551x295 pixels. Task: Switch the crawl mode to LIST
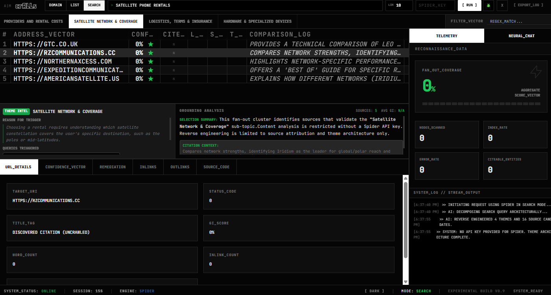pyautogui.click(x=75, y=5)
